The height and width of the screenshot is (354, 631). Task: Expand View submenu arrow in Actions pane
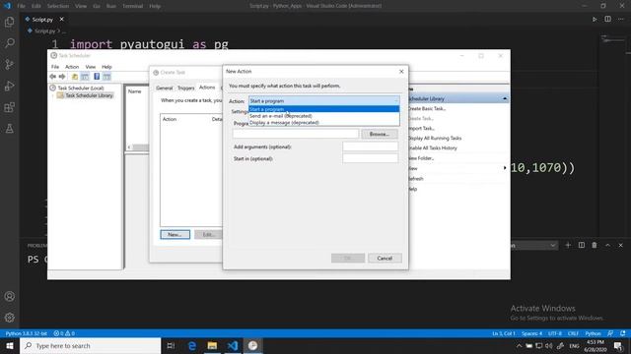[x=505, y=168]
